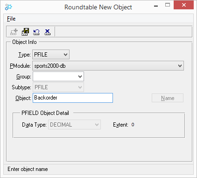
Task: Click the Save floppy disk toolbar icon
Action: point(25,32)
